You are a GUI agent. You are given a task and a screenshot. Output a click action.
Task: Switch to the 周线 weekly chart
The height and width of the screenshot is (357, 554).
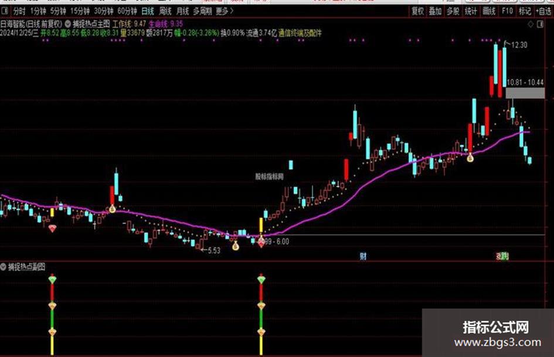(x=165, y=11)
